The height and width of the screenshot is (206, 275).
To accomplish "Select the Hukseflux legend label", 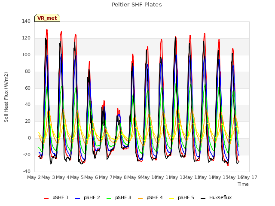I will (220, 197).
